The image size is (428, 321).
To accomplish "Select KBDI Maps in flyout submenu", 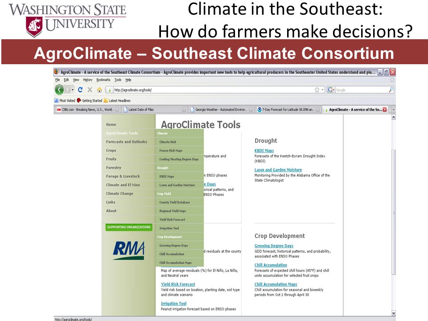I will click(167, 177).
